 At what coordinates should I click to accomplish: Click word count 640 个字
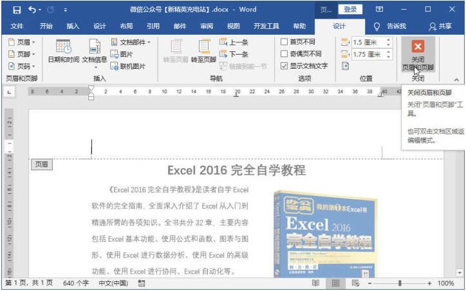76,283
